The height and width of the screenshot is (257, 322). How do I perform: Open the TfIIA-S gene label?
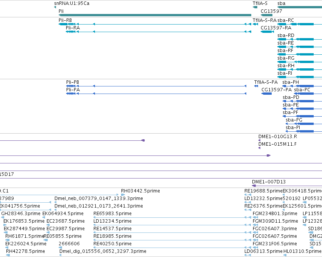point(260,3)
